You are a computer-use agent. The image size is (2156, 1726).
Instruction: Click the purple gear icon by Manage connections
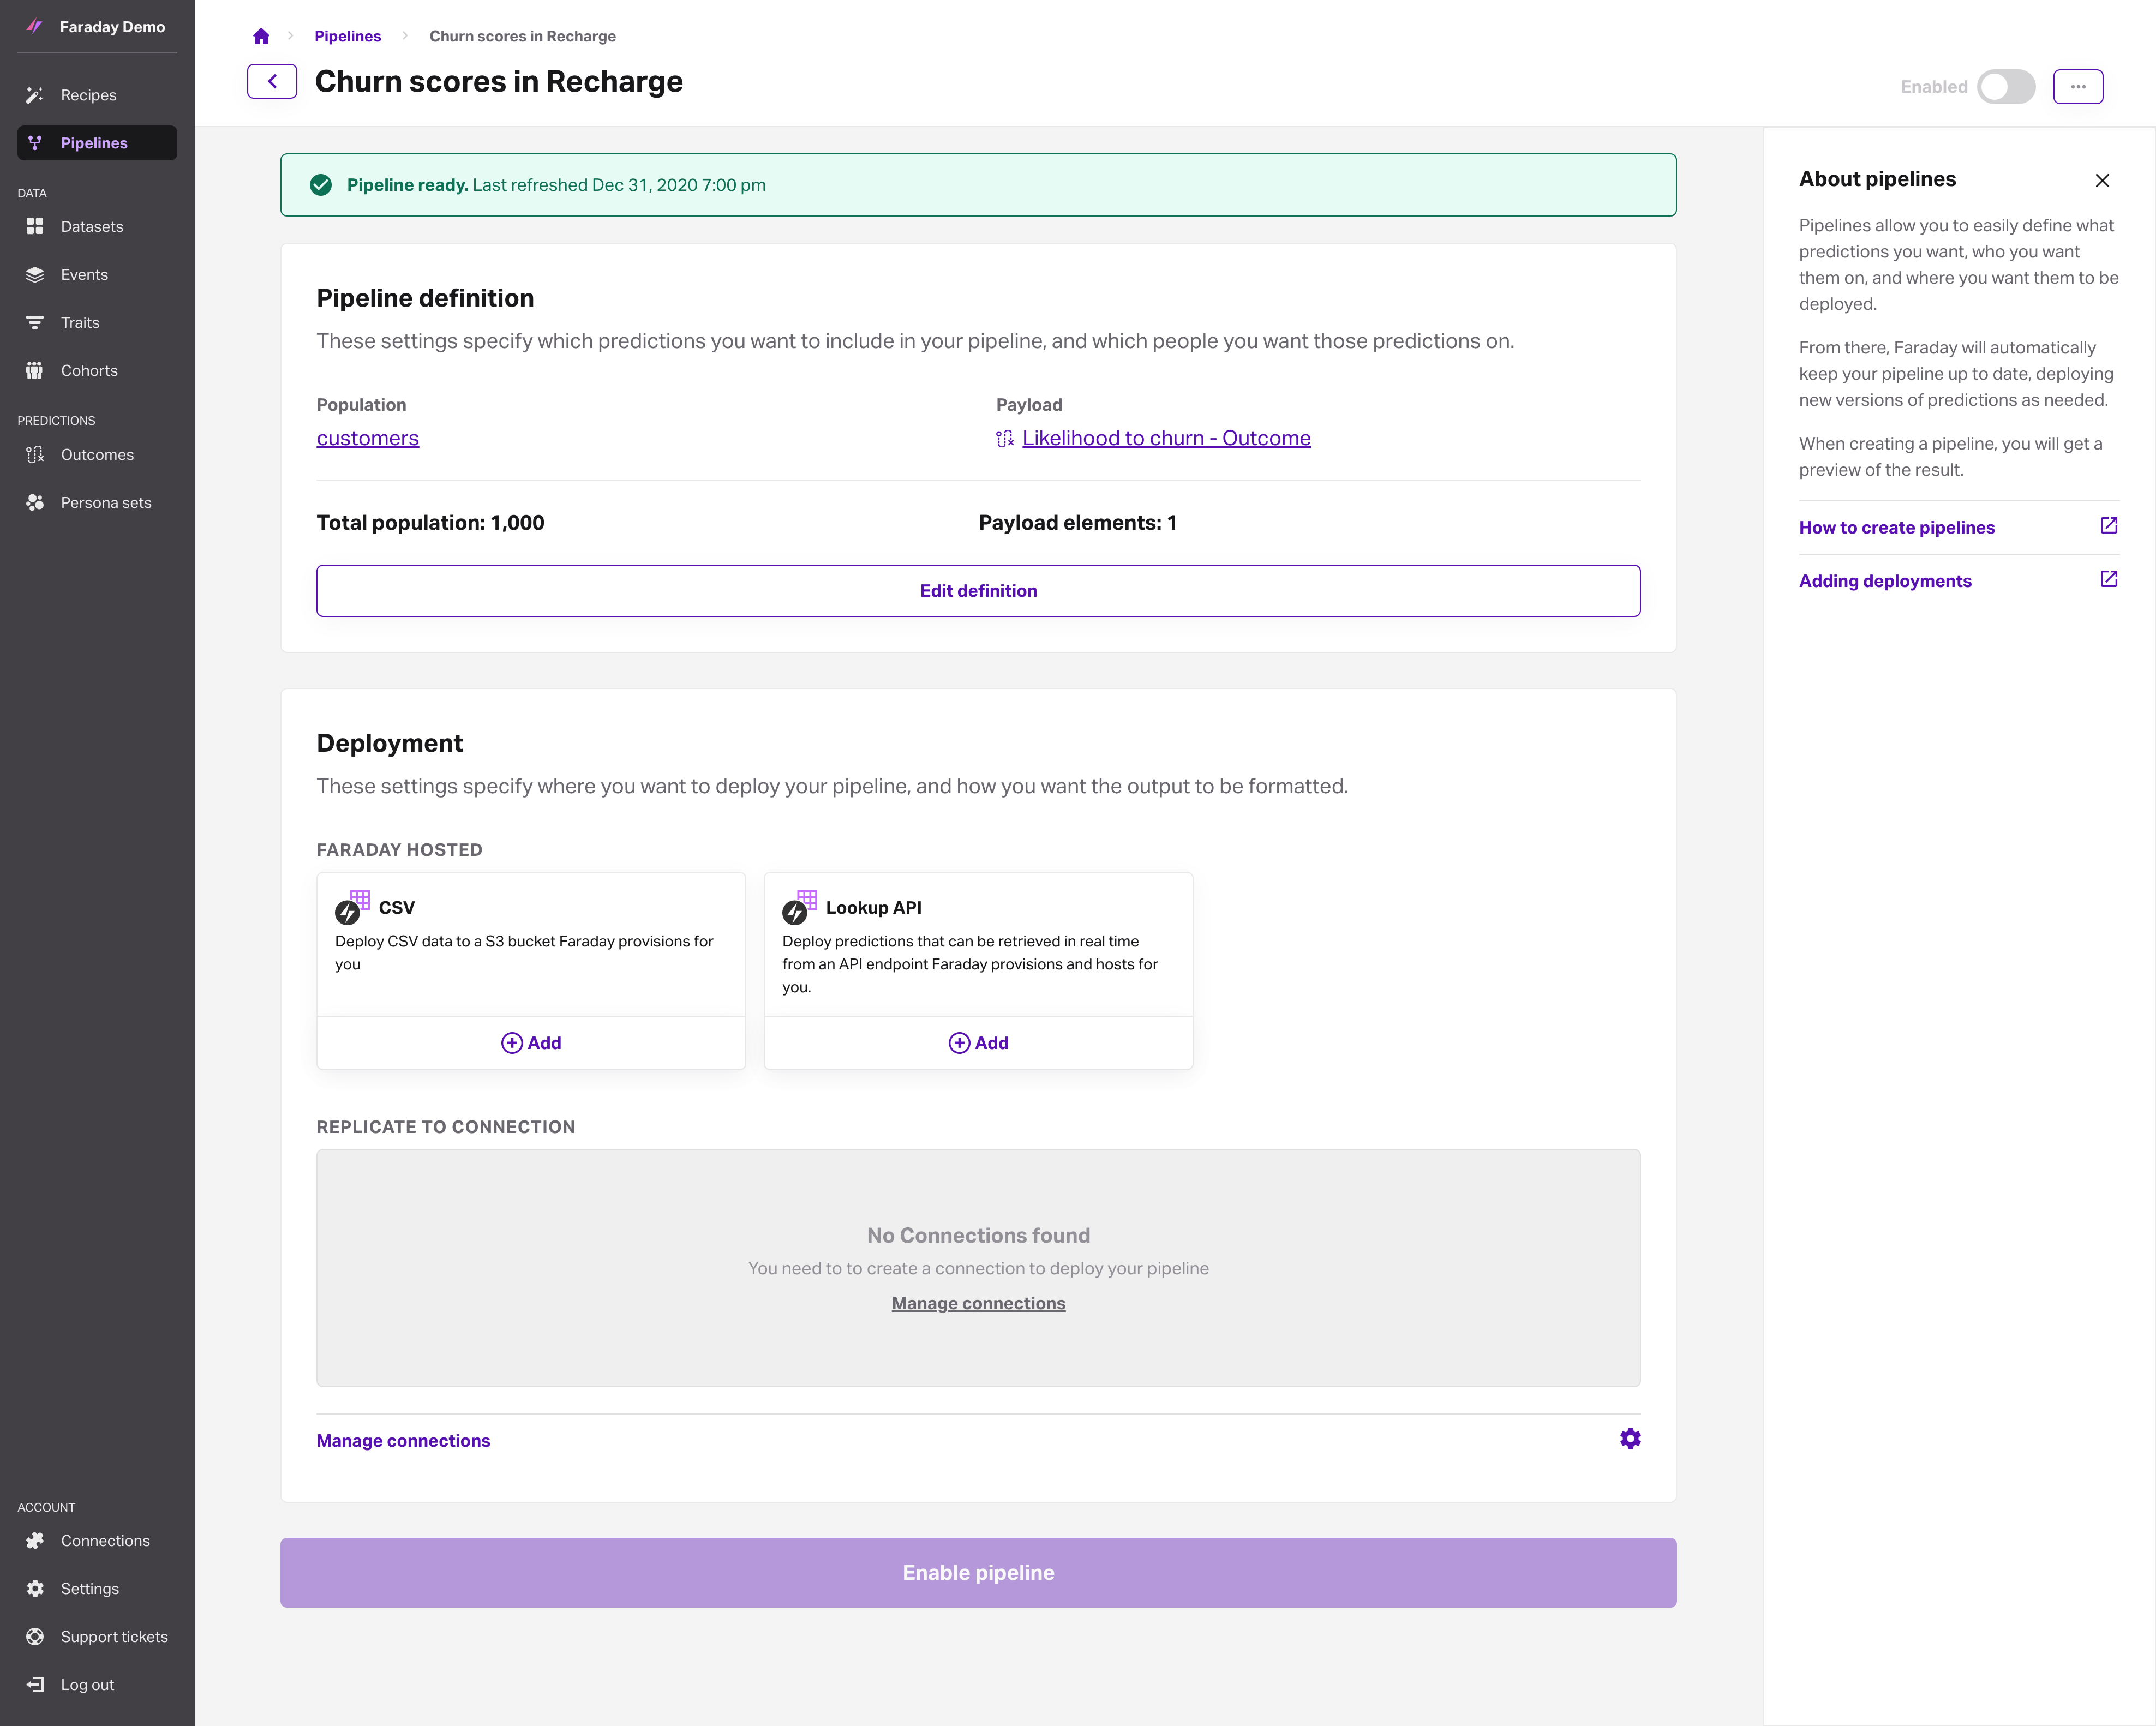[x=1630, y=1439]
